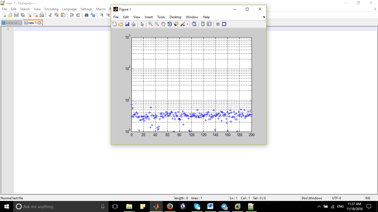The width and height of the screenshot is (378, 212).
Task: Open the Figure 1 File menu
Action: (116, 17)
